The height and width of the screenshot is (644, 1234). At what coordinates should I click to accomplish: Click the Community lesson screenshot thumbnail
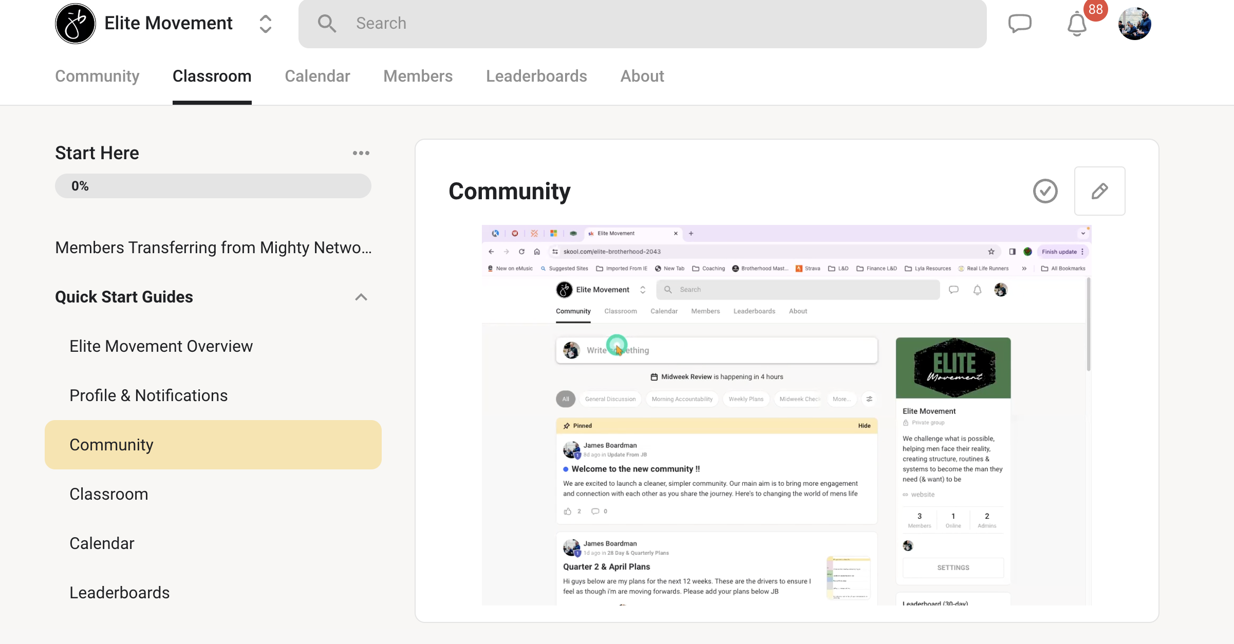click(786, 415)
